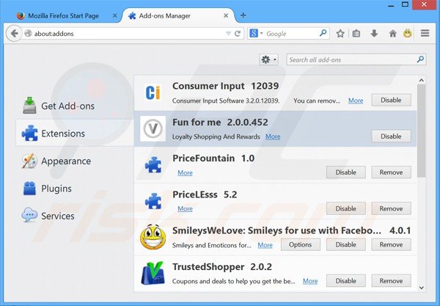Open the Appearance category
The height and width of the screenshot is (306, 440).
(75, 161)
